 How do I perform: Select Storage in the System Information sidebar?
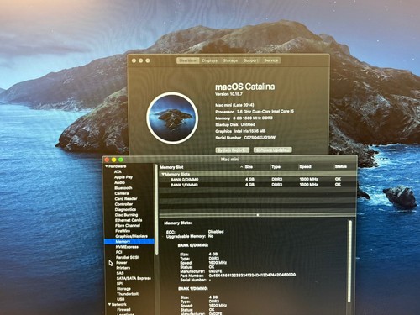pos(123,289)
